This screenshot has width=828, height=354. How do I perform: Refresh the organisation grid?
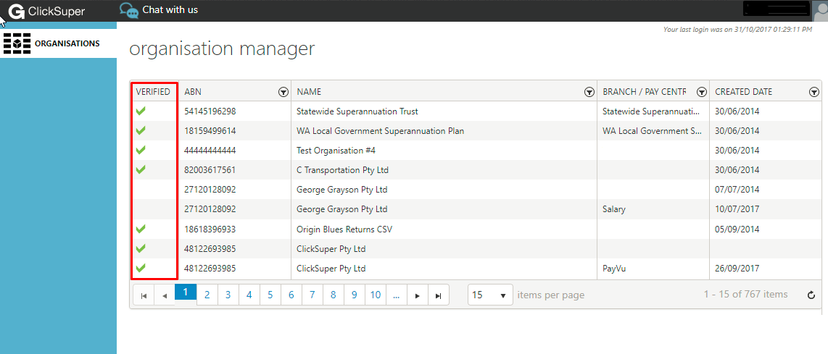(x=811, y=295)
